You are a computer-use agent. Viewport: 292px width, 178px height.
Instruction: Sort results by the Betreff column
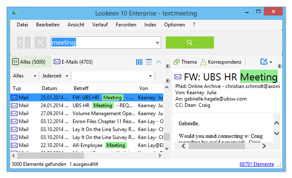tap(104, 88)
